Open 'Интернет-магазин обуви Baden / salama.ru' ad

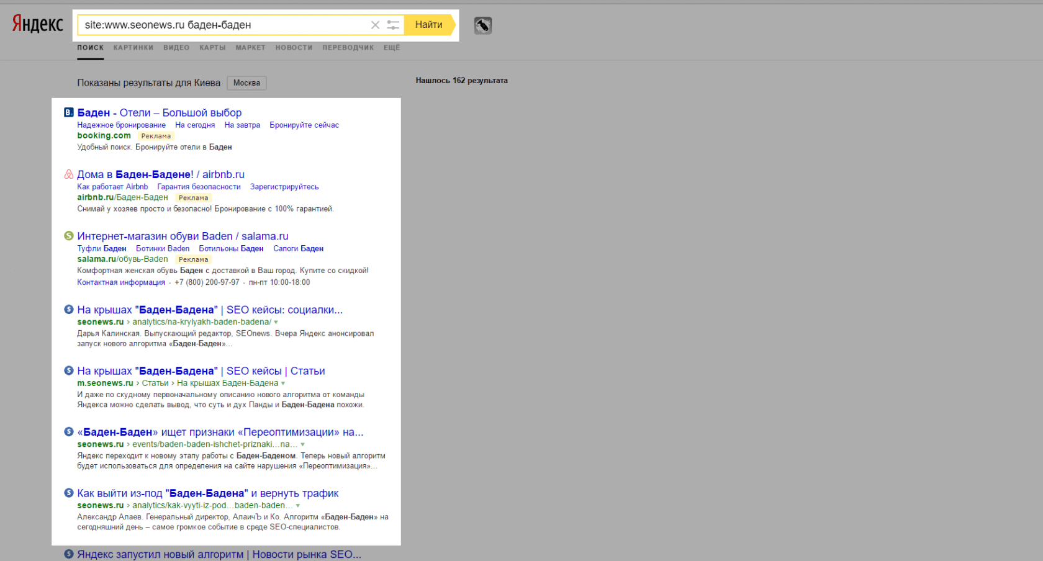click(x=183, y=236)
